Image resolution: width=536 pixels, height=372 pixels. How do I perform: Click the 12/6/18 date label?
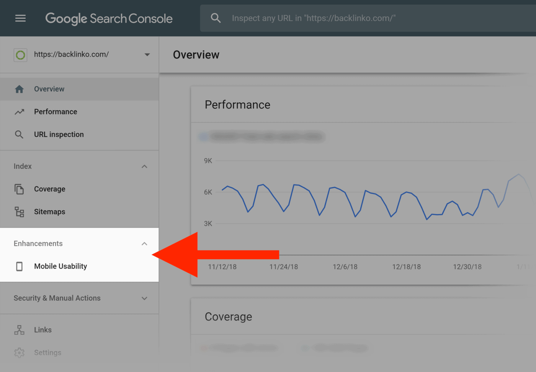[345, 267]
